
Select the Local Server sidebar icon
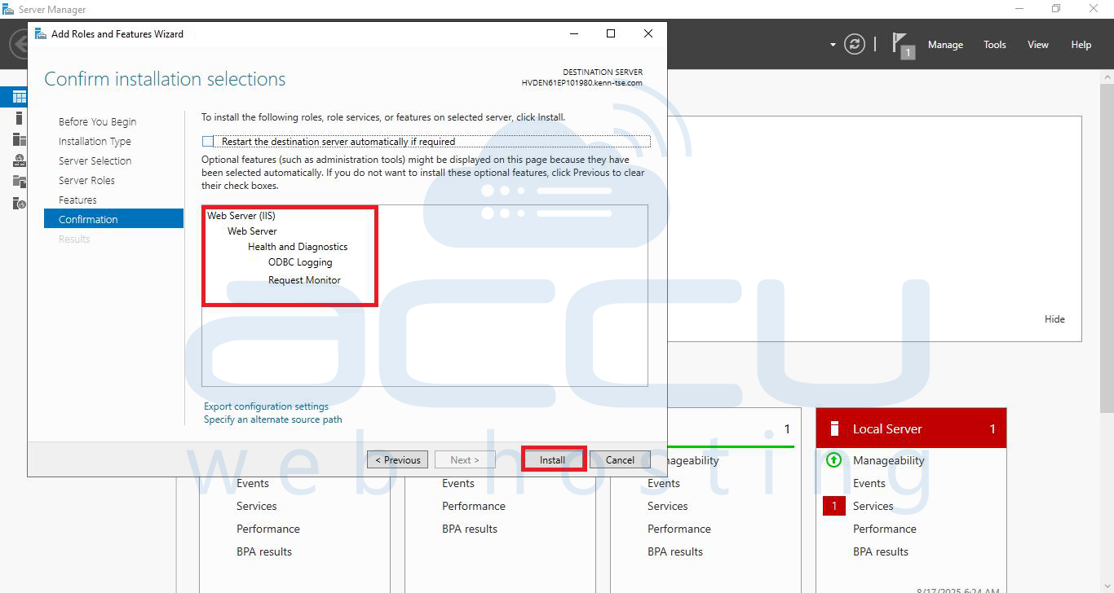[x=15, y=117]
